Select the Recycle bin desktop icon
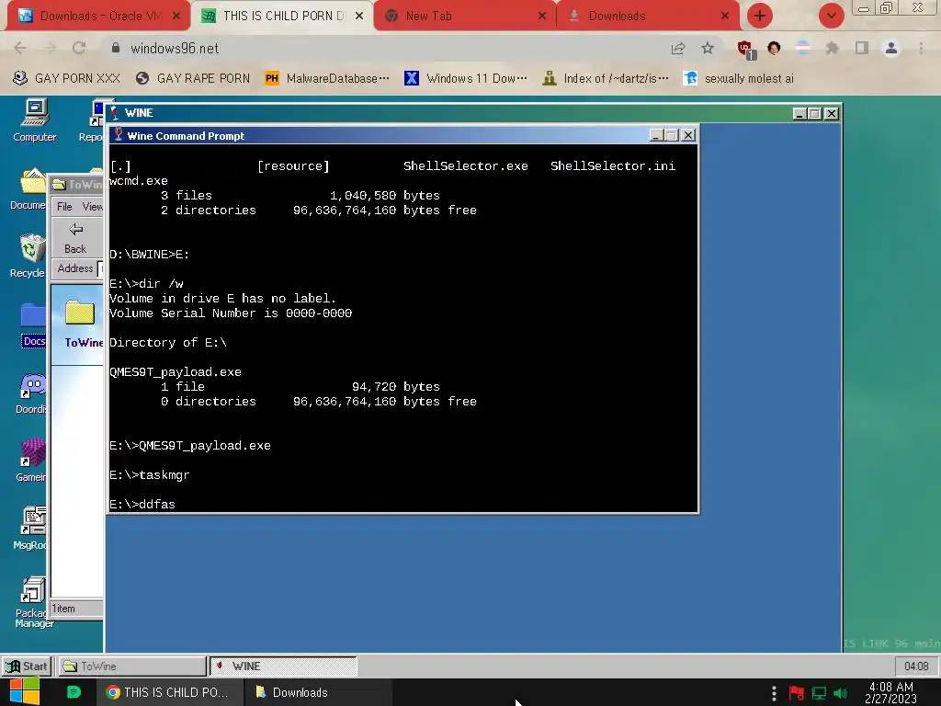Viewport: 941px width, 706px height. pos(28,256)
